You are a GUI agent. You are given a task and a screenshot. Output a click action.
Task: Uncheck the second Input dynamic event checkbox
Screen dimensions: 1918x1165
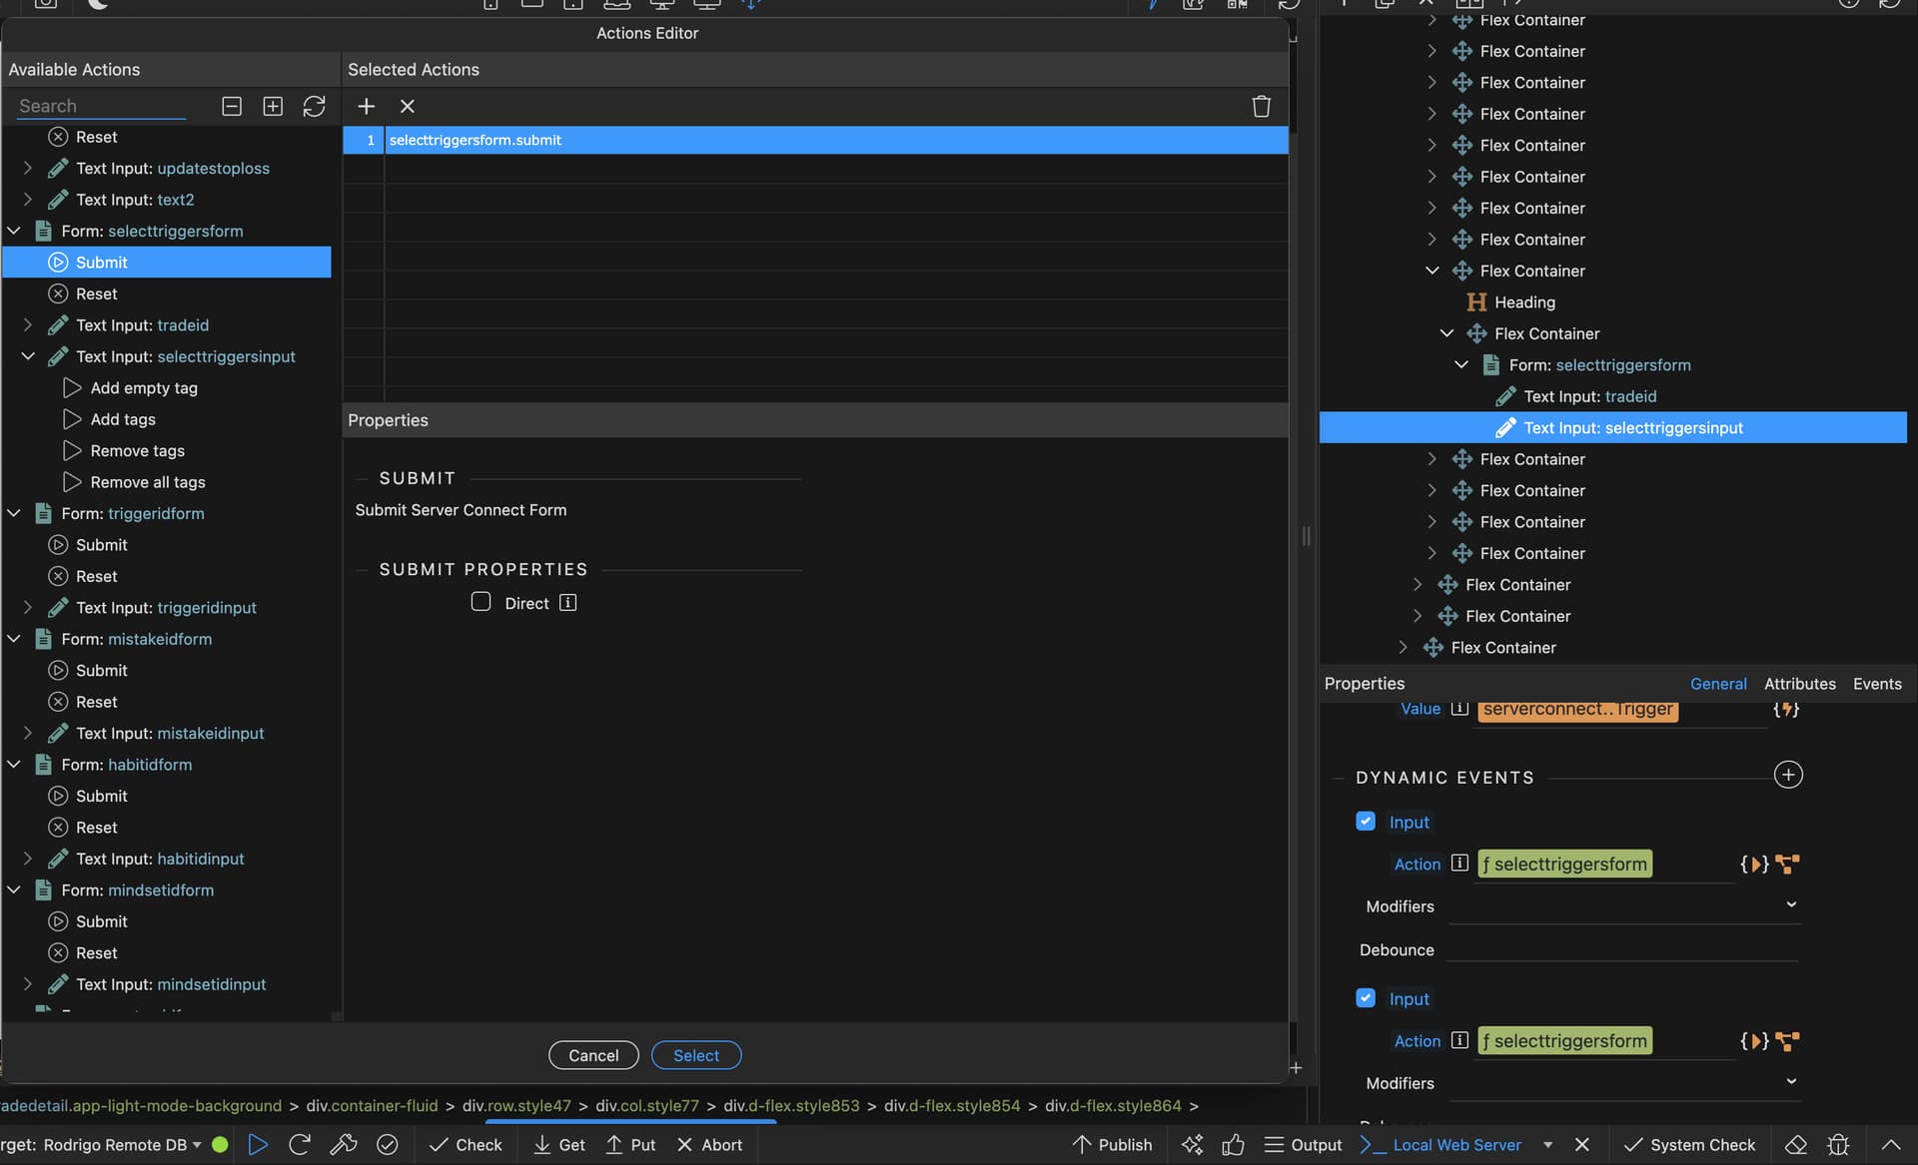coord(1366,997)
